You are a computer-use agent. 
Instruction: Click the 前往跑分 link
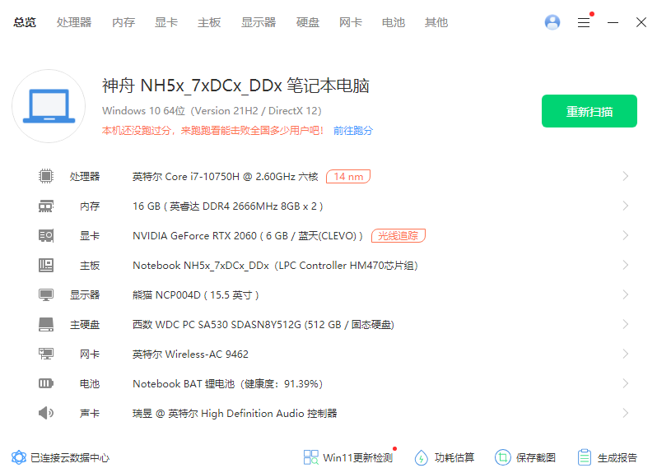point(353,130)
